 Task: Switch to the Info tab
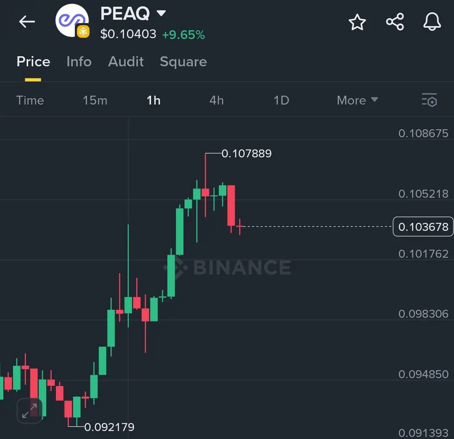pyautogui.click(x=79, y=62)
